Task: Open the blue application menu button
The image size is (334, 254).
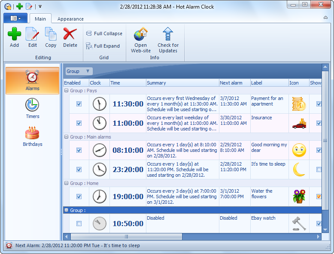Action: (x=15, y=18)
